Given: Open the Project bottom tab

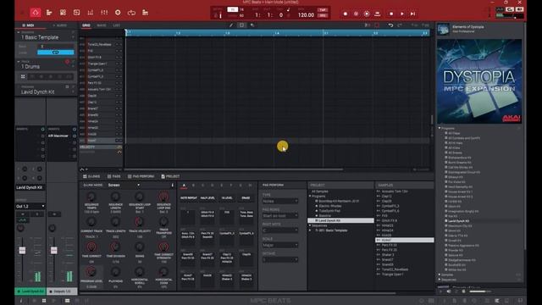Looking at the screenshot, I should point(170,176).
